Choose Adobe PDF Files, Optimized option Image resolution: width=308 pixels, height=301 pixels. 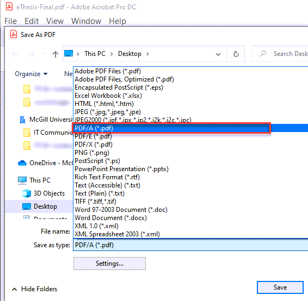pos(124,79)
